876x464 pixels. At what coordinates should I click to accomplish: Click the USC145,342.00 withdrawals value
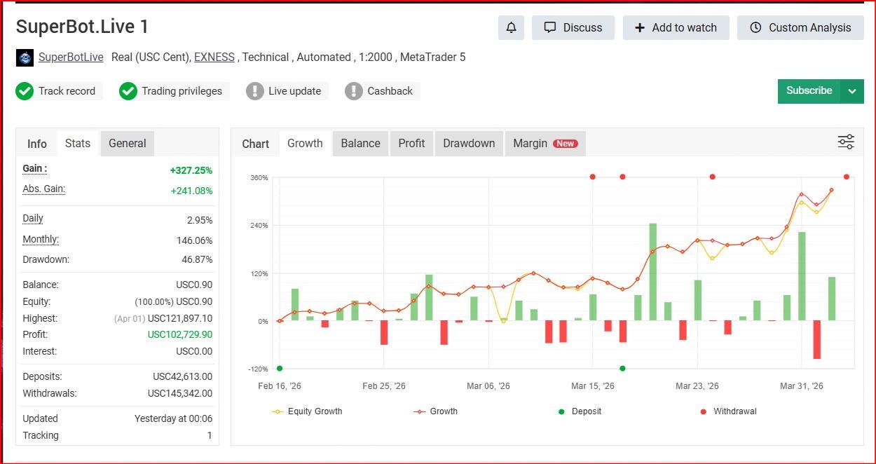180,393
